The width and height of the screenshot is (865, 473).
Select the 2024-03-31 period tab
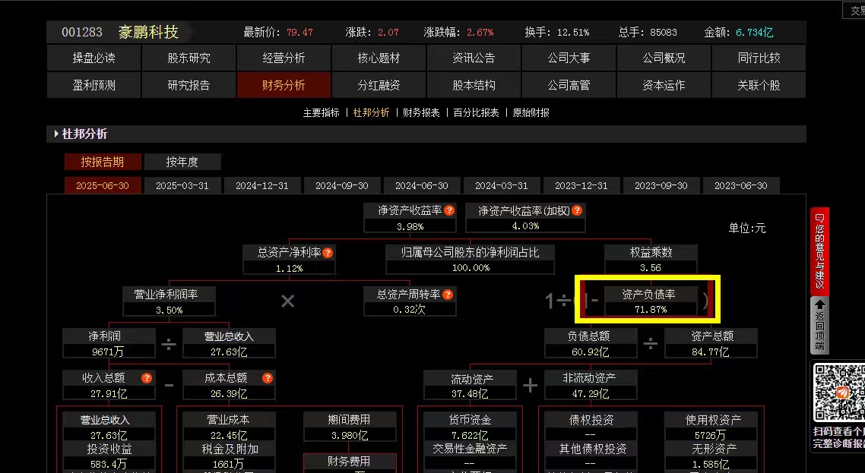pyautogui.click(x=502, y=185)
